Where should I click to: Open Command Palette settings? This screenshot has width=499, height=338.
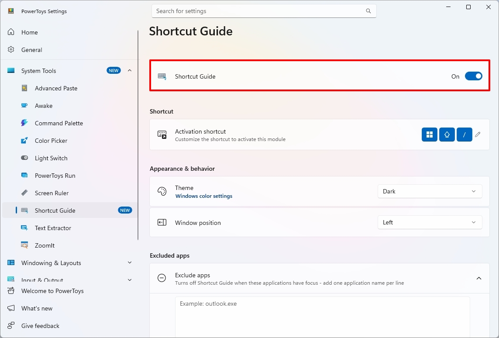[59, 123]
